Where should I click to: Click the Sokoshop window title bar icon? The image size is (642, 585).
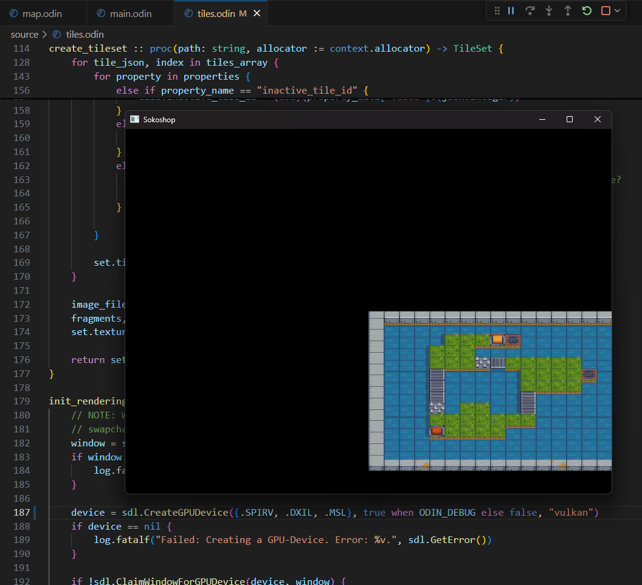[x=135, y=120]
